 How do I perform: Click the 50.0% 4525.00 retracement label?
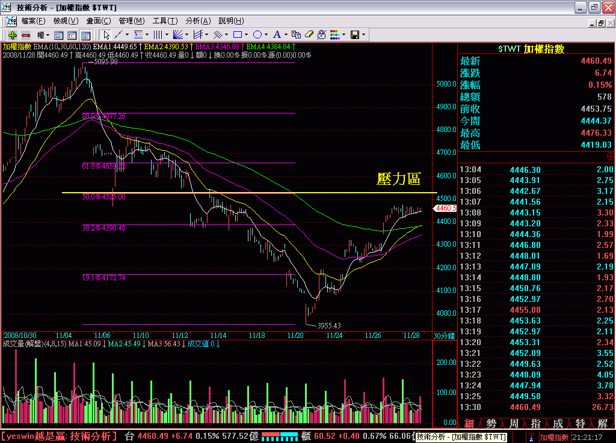(103, 197)
